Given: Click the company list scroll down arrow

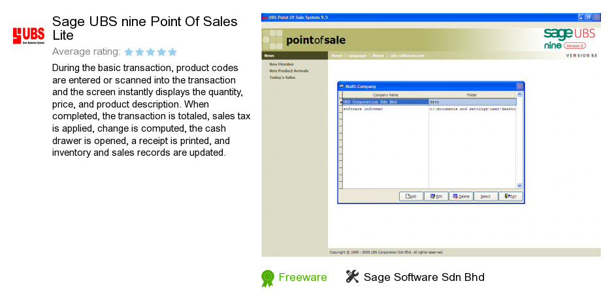Looking at the screenshot, I should pos(520,186).
